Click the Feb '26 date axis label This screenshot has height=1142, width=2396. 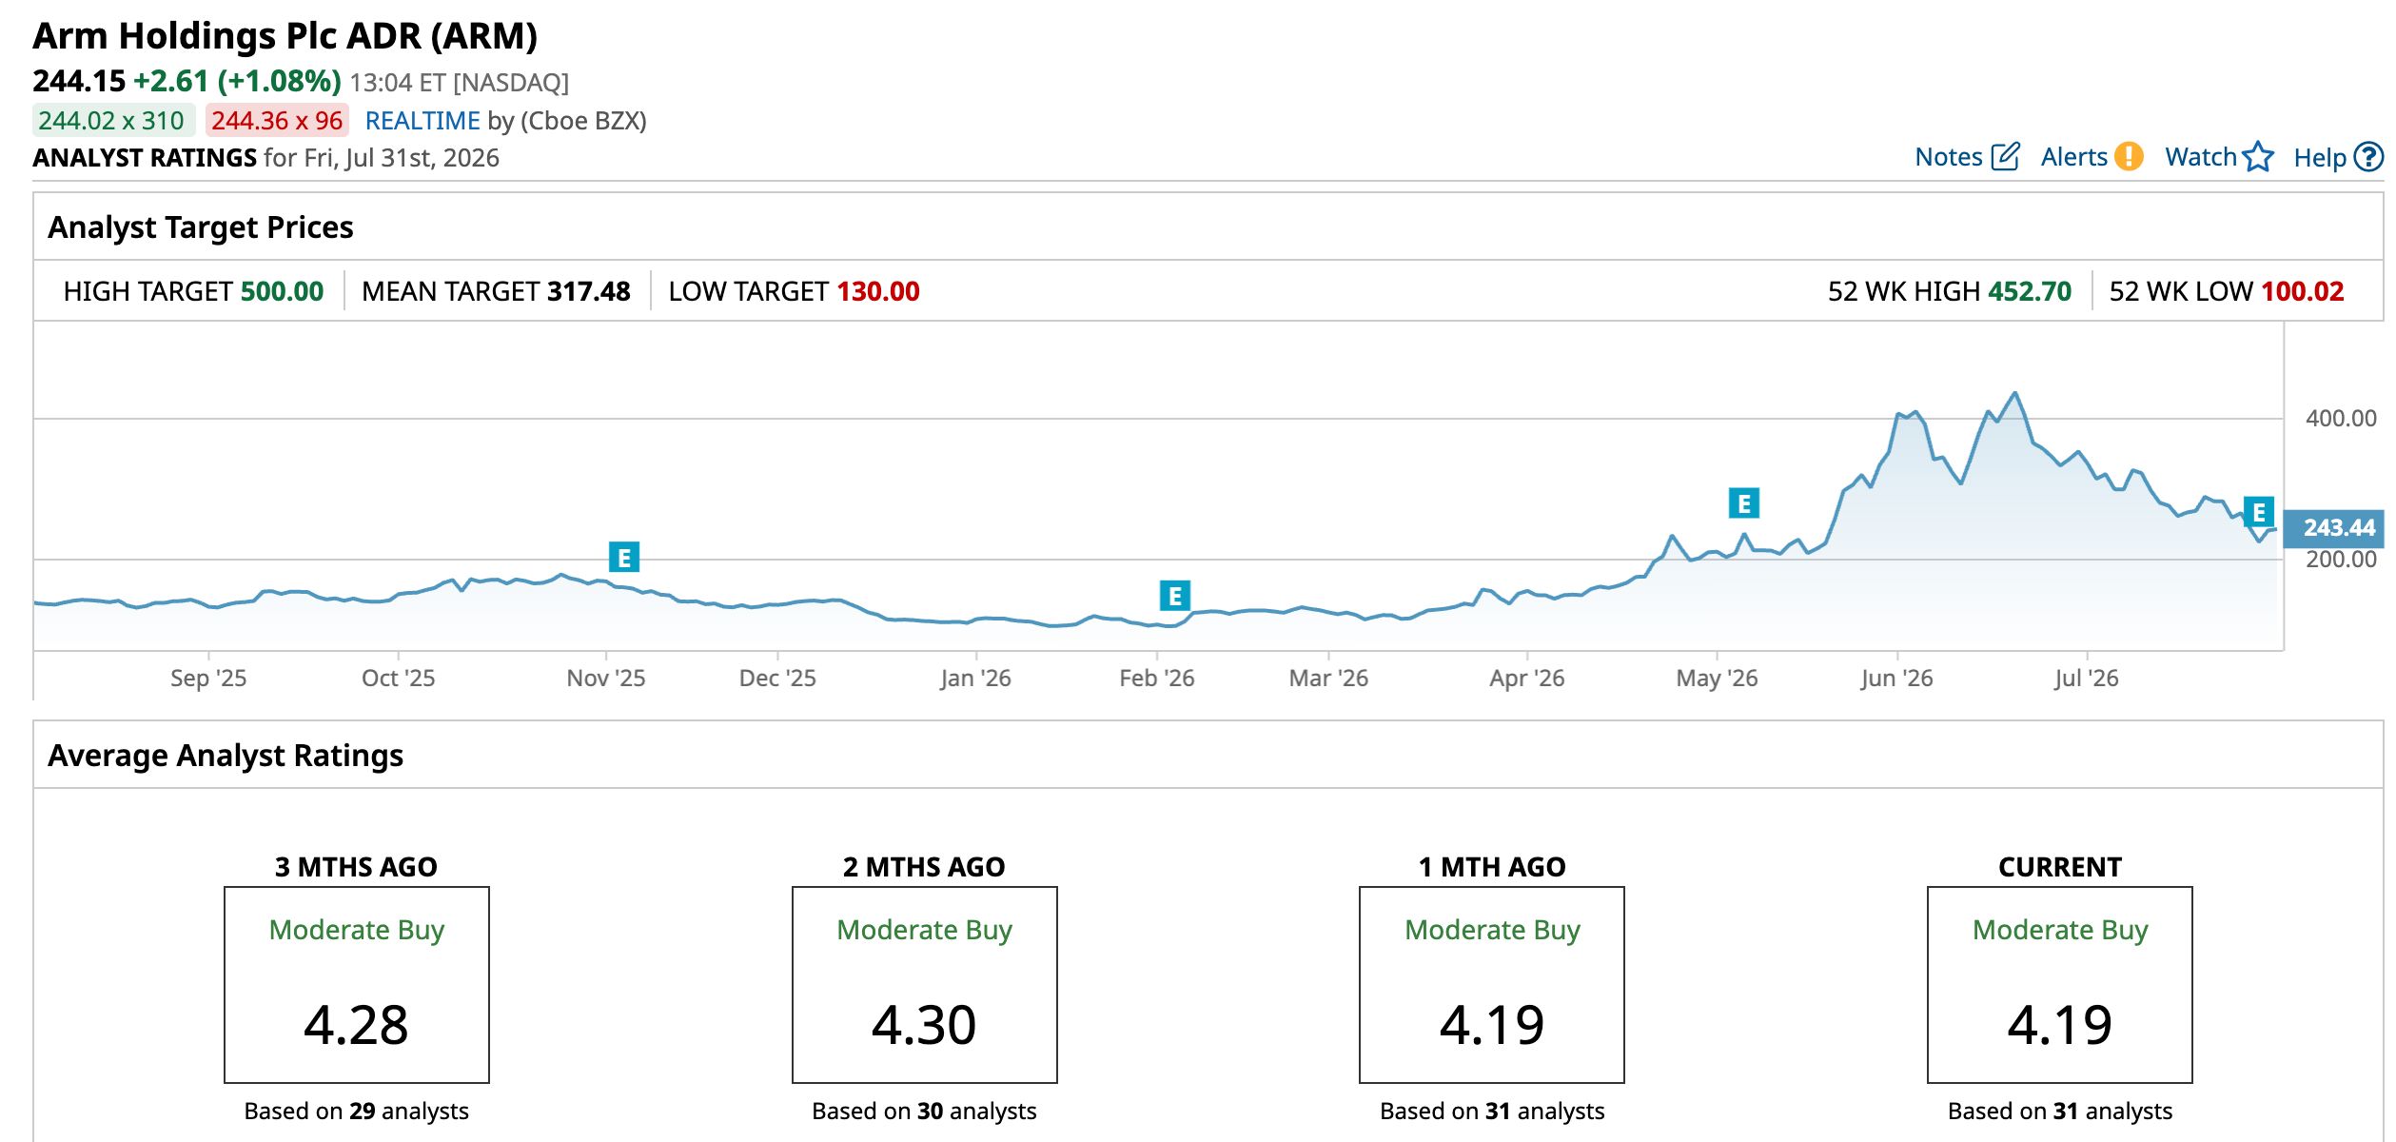click(x=1157, y=679)
